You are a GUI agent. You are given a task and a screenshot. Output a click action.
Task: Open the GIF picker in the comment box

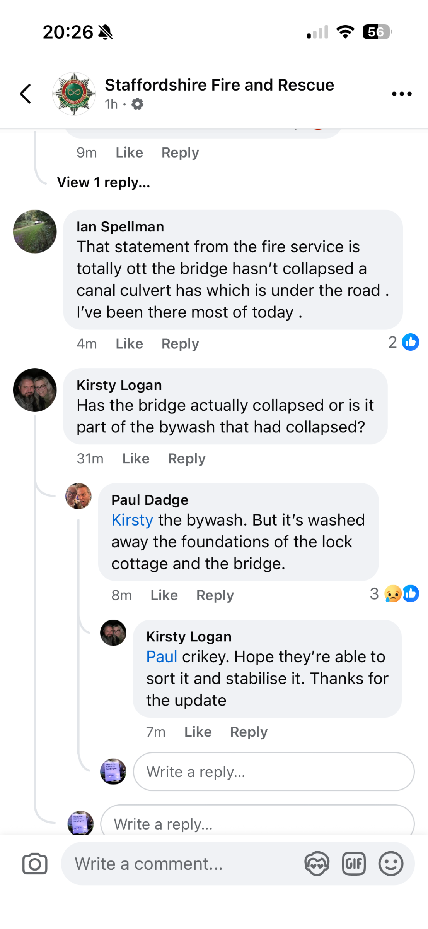pyautogui.click(x=353, y=864)
